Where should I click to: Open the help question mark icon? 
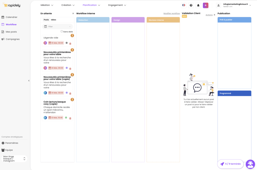191,5
